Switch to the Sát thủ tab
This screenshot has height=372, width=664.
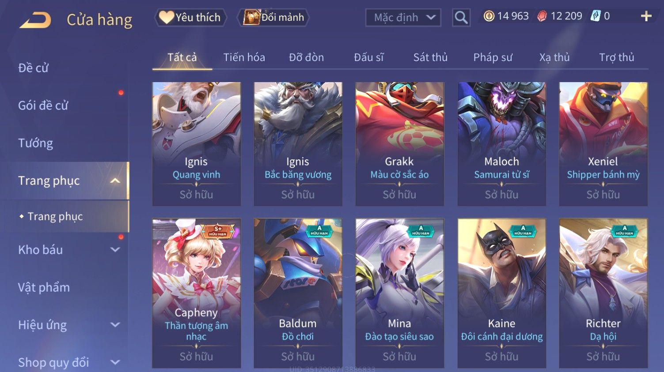tap(430, 57)
